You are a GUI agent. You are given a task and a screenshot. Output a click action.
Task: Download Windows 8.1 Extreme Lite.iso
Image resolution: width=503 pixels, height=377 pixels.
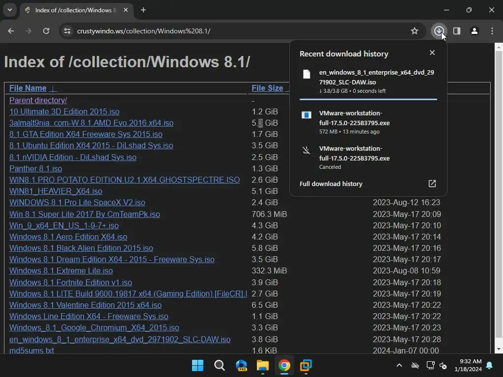(x=61, y=270)
